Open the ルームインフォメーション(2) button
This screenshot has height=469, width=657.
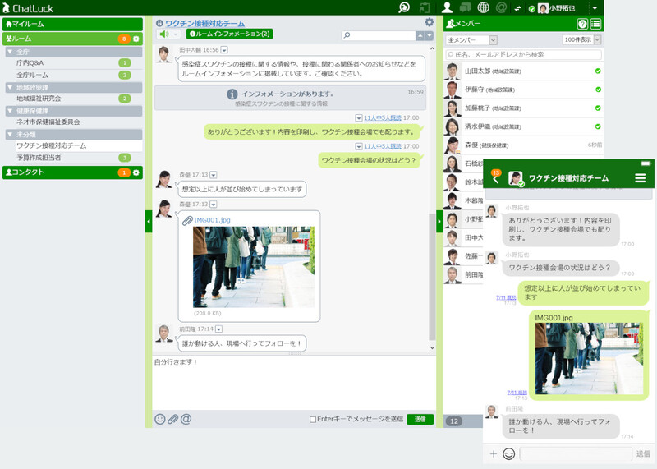point(230,34)
